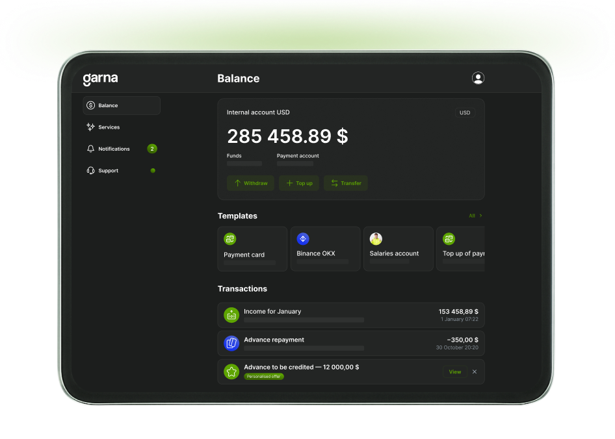The image size is (615, 439).
Task: Click the garna logo
Action: 100,79
